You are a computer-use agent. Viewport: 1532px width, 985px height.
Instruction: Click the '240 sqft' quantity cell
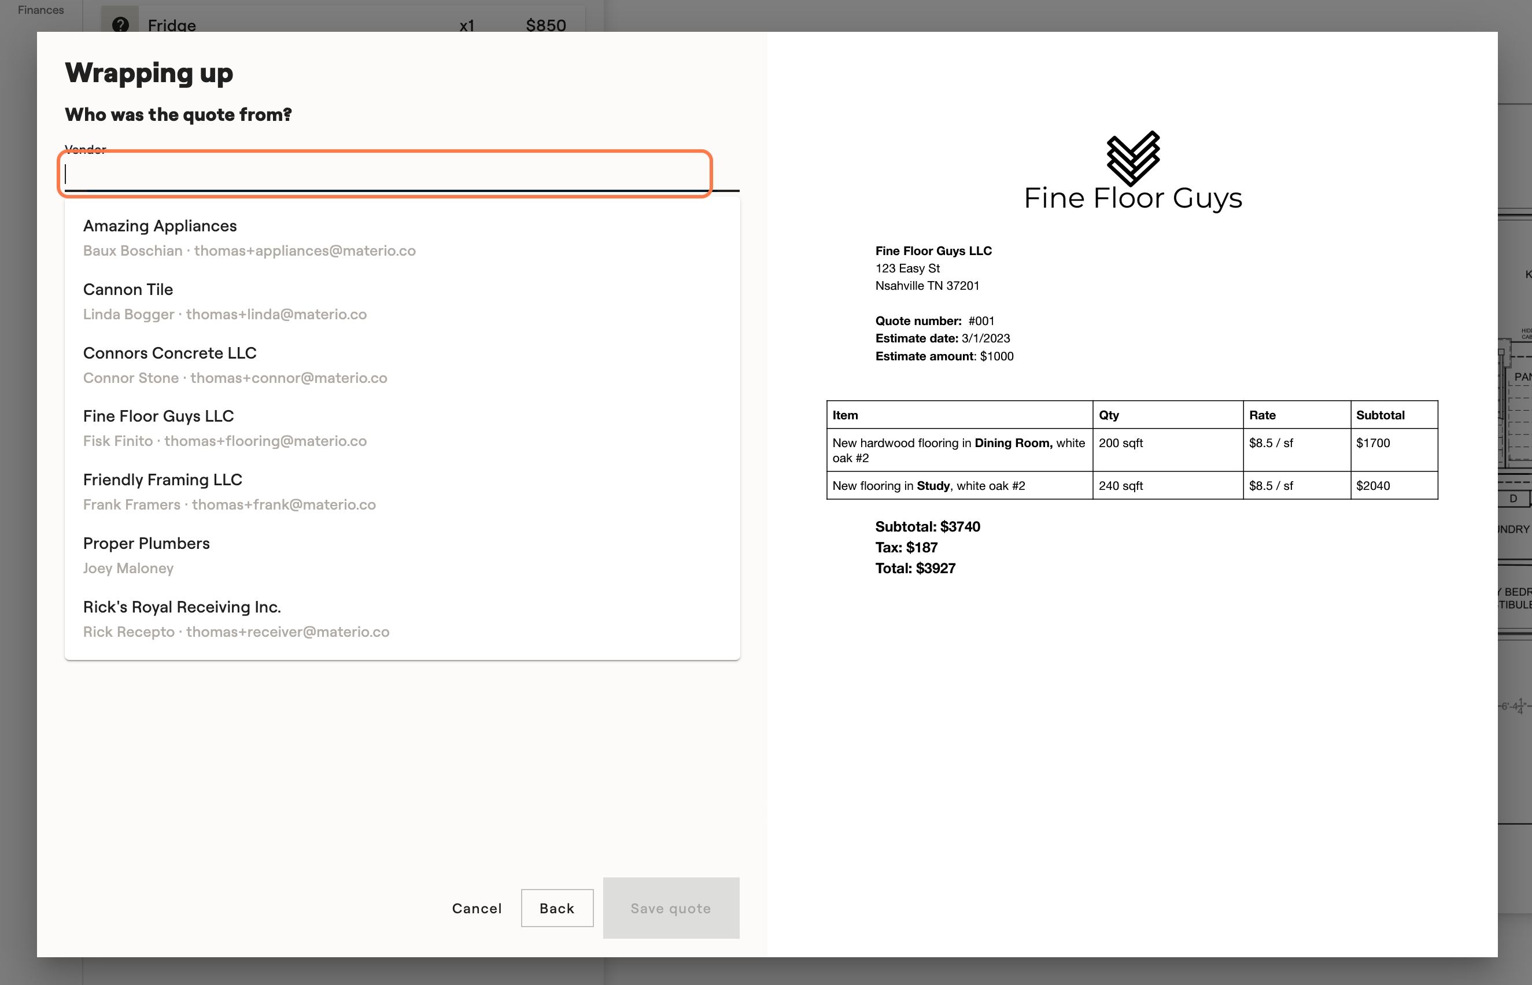[1168, 485]
